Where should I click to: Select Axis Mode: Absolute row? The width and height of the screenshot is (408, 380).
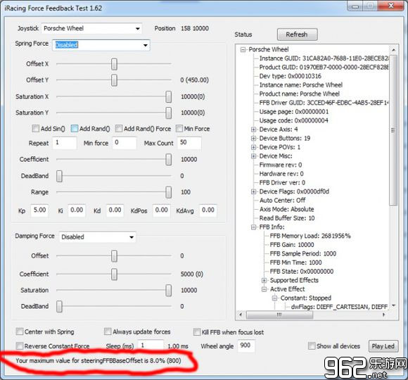pos(287,209)
